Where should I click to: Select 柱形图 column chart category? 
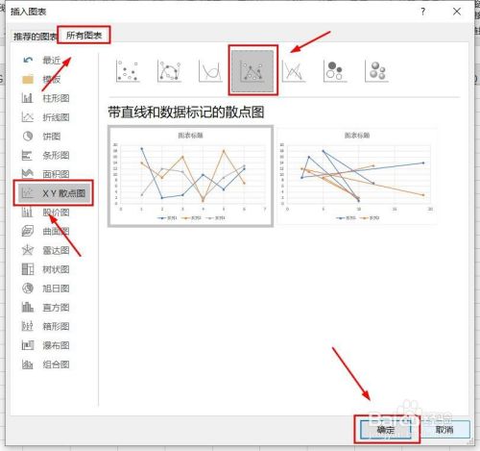(45, 98)
